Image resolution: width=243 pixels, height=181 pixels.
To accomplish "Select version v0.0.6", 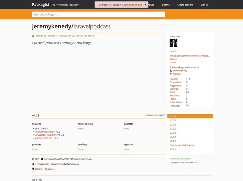I will click(x=173, y=124).
